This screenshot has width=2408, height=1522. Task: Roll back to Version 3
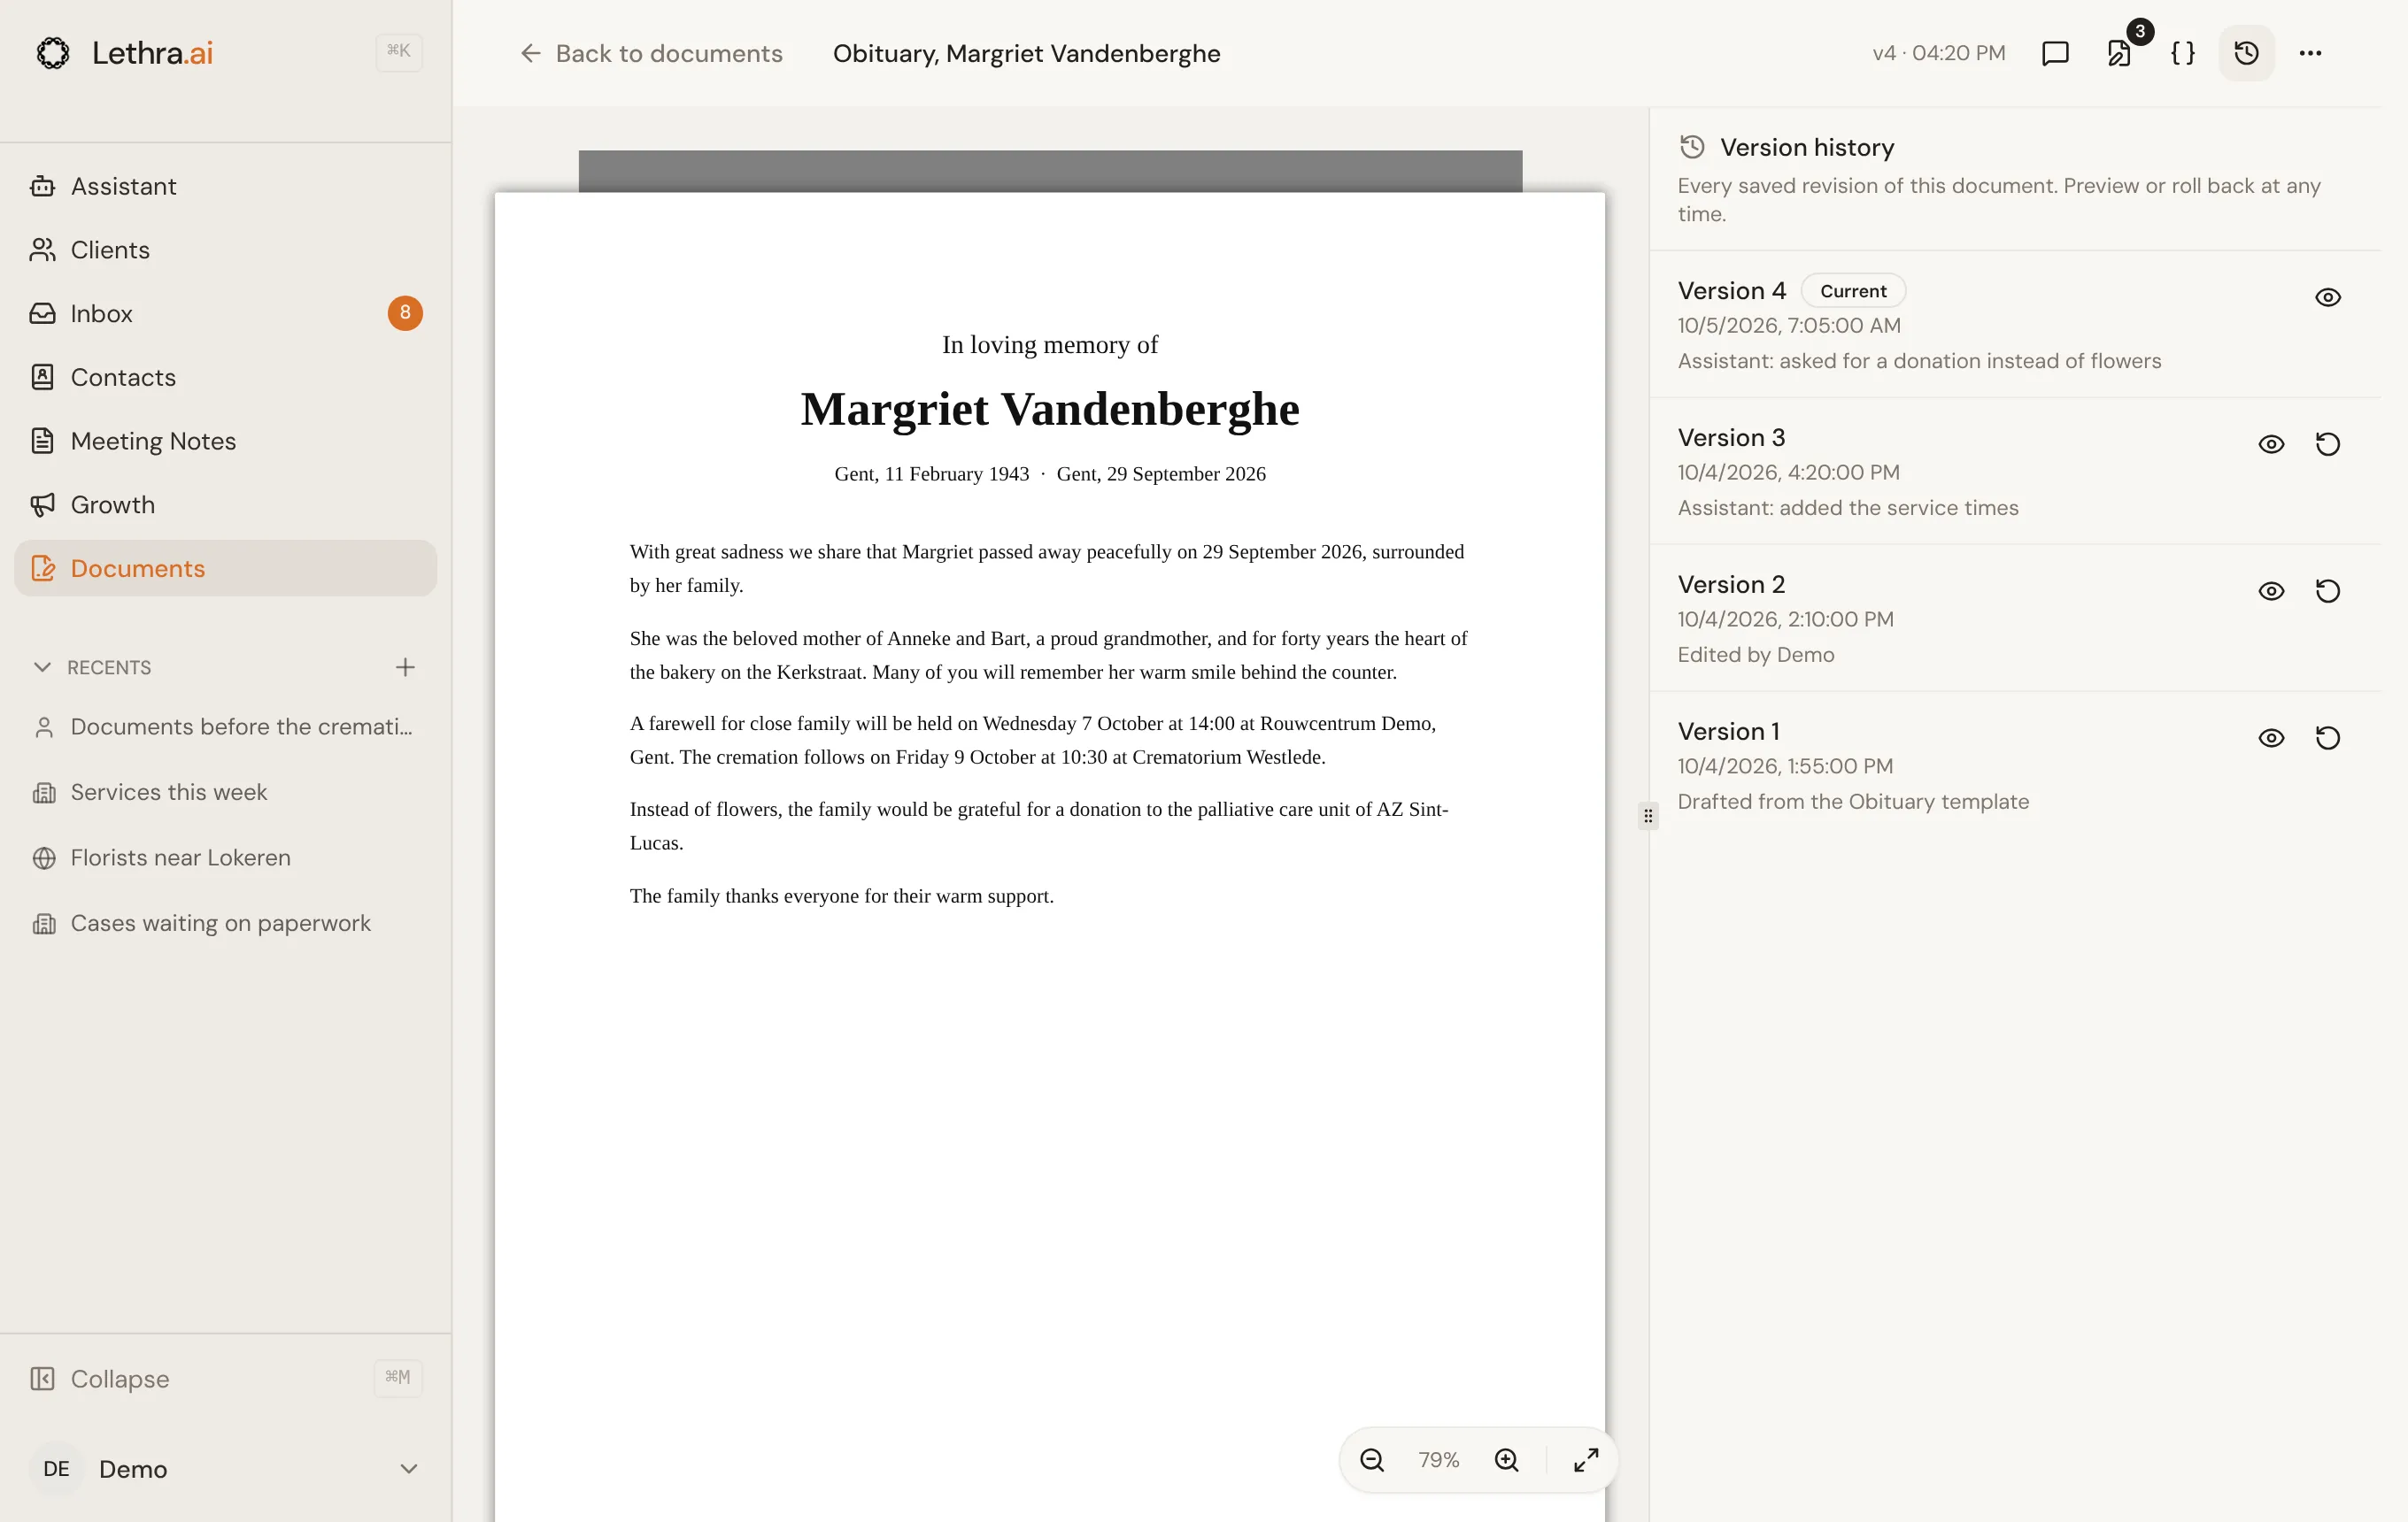2327,445
